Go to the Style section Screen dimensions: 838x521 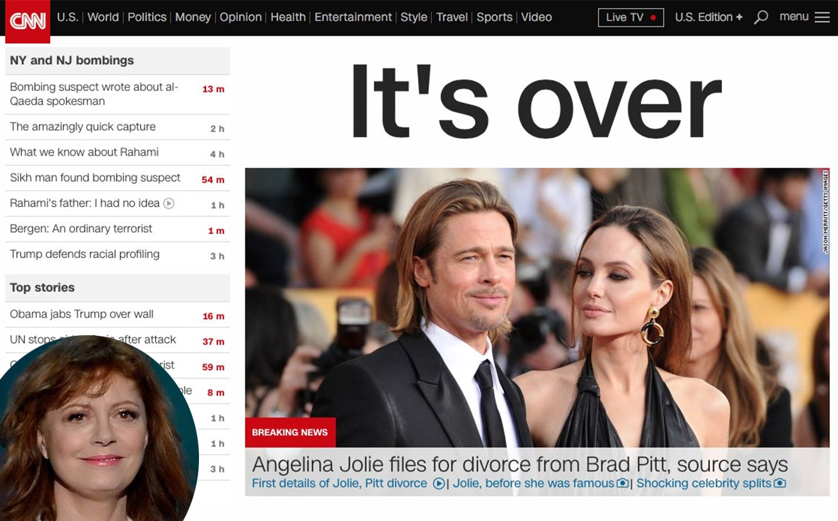[x=414, y=18]
